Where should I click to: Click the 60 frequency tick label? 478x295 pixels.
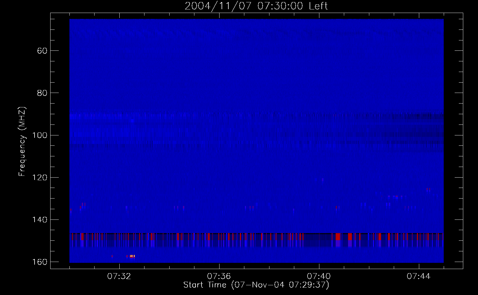(42, 51)
